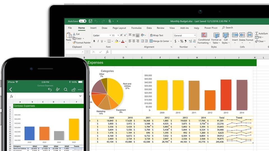This screenshot has width=269, height=151.
Task: Tap the search magnifier on iPhone Excel
Action: 66,89
